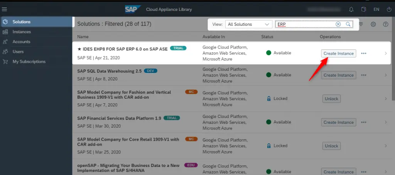Open more options for Financial Services Platform

point(363,122)
